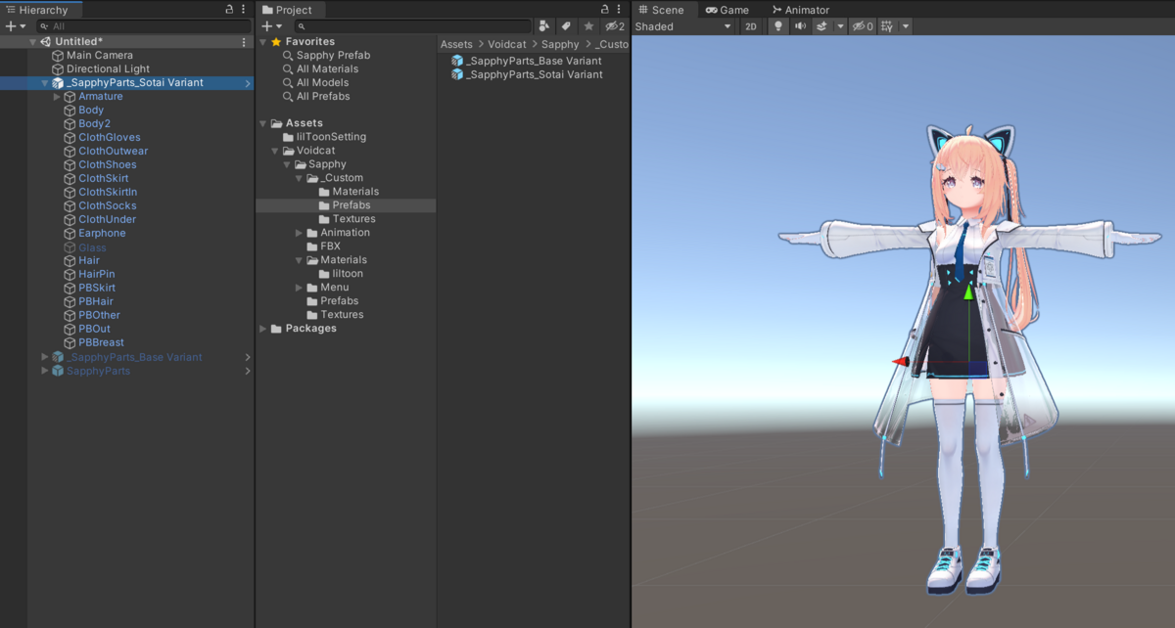
Task: Toggle scene audio speaker icon
Action: [801, 26]
